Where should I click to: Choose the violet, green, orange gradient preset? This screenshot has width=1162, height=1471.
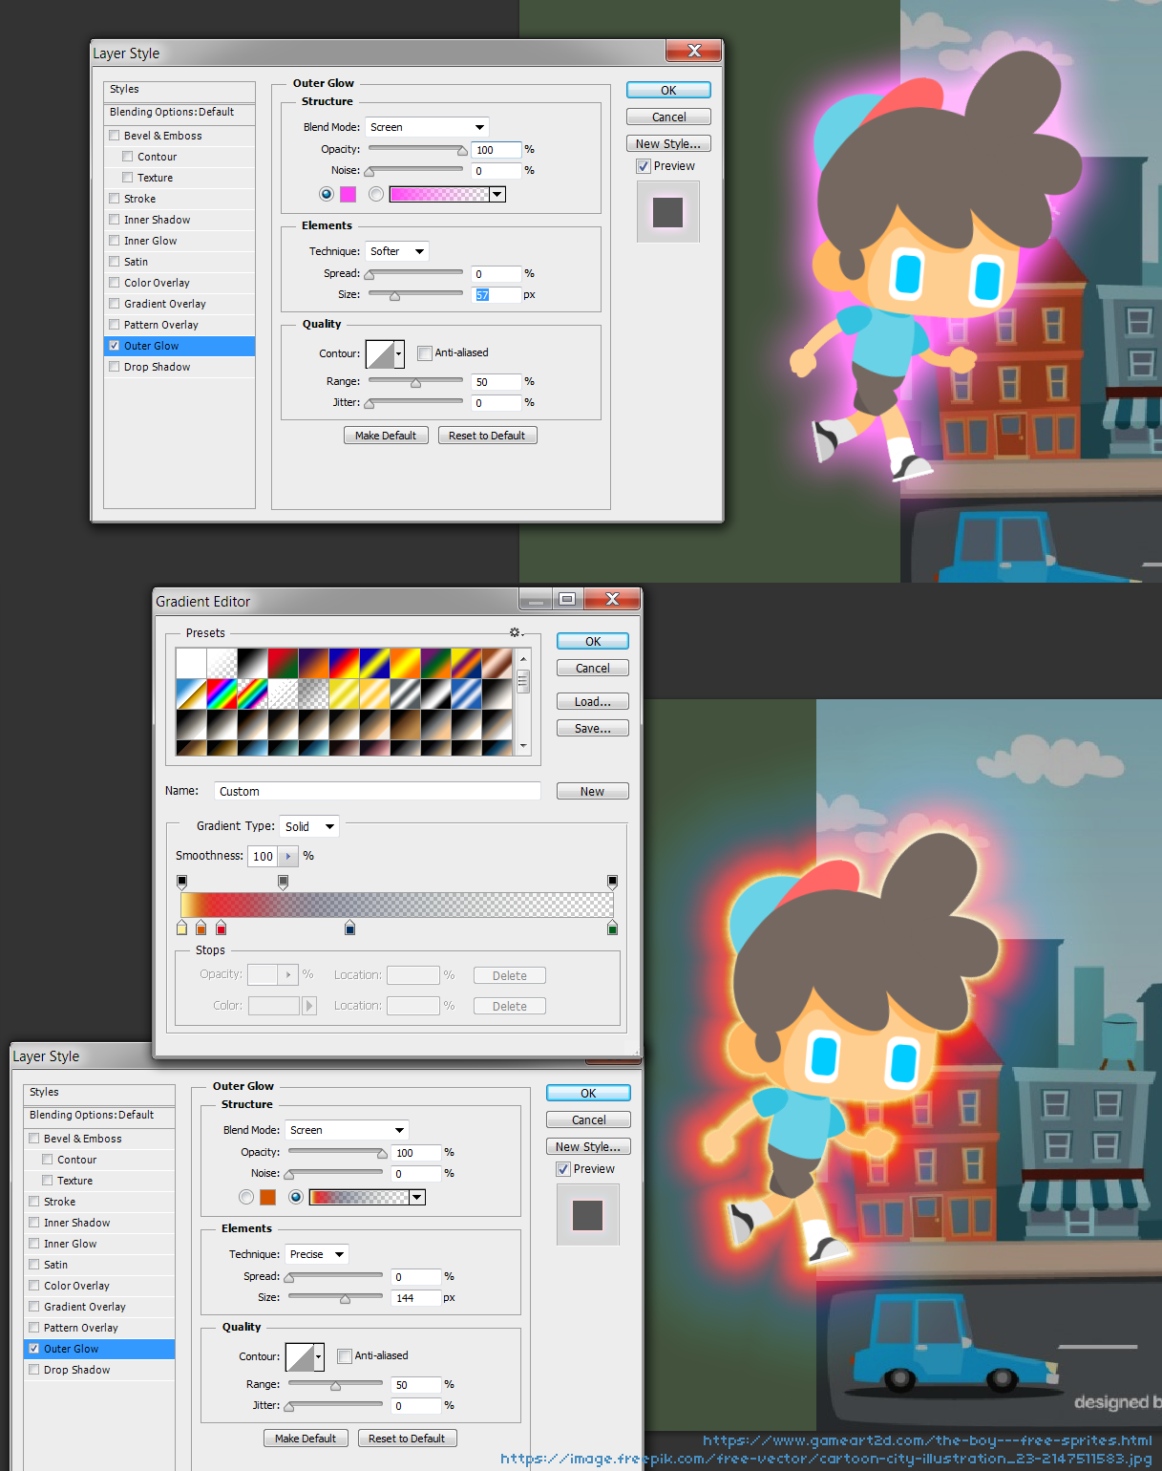436,663
